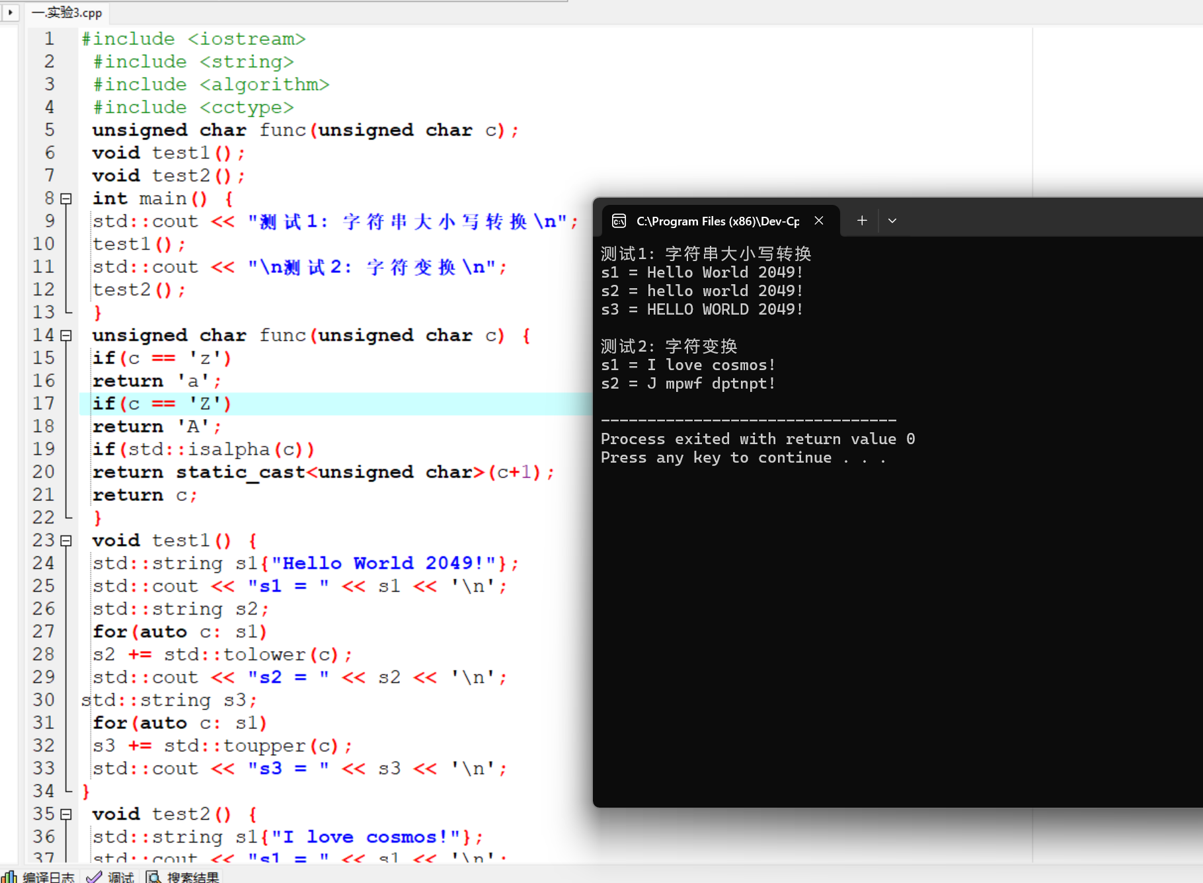Click the tab scroll arrow beside 实验3.cpp
Image resolution: width=1203 pixels, height=883 pixels.
point(10,12)
